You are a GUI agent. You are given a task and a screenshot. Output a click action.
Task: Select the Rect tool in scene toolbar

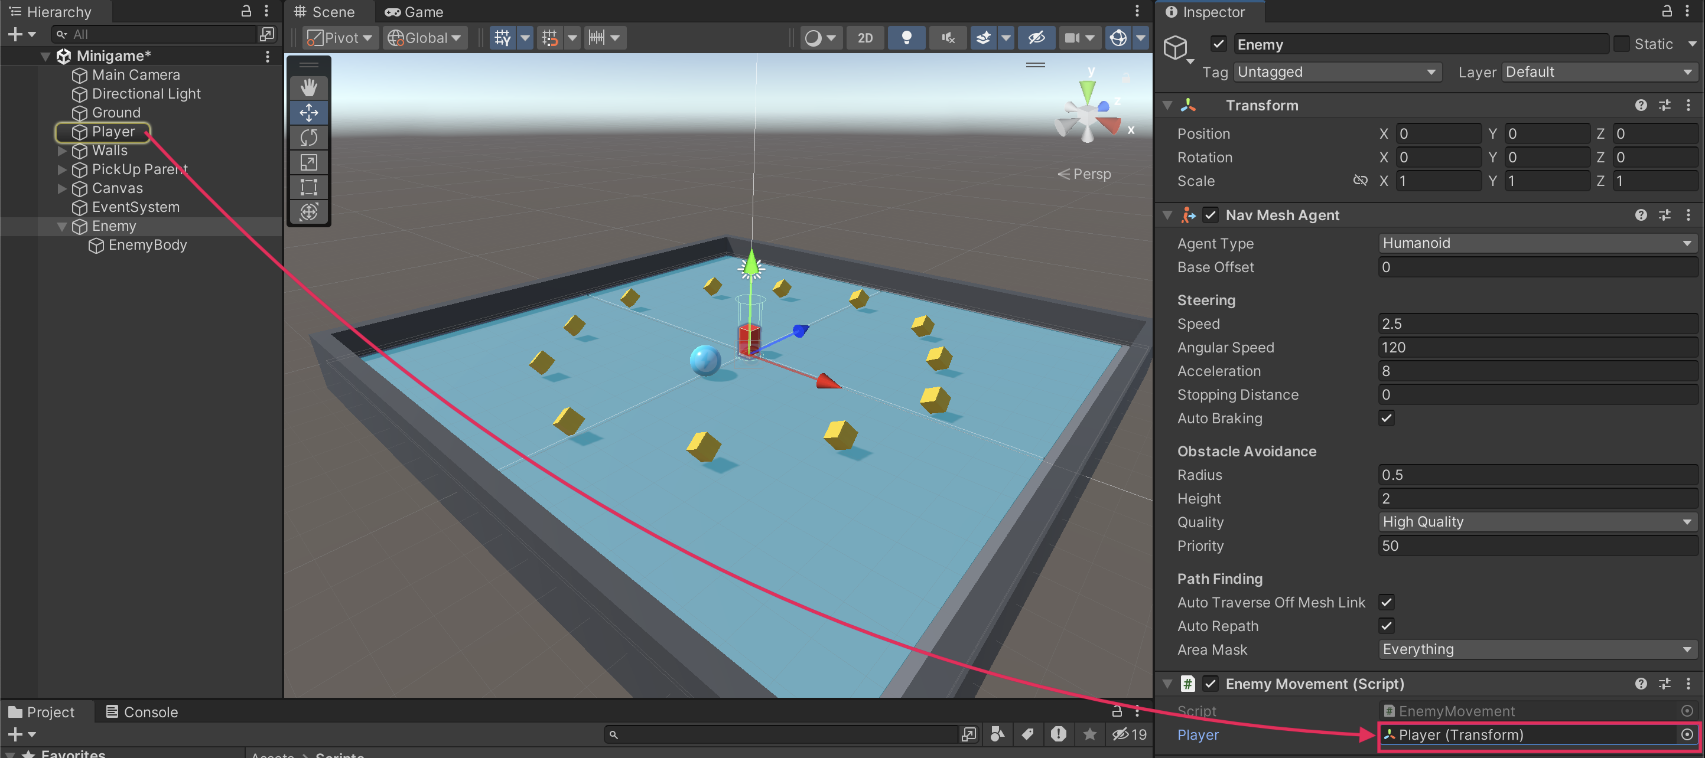coord(308,187)
